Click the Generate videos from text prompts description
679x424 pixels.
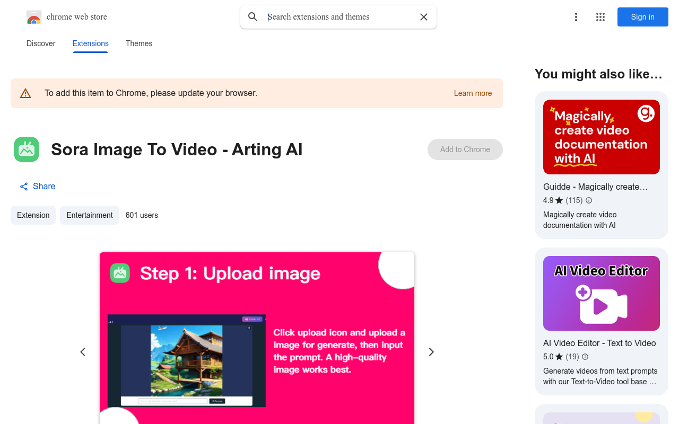[600, 376]
